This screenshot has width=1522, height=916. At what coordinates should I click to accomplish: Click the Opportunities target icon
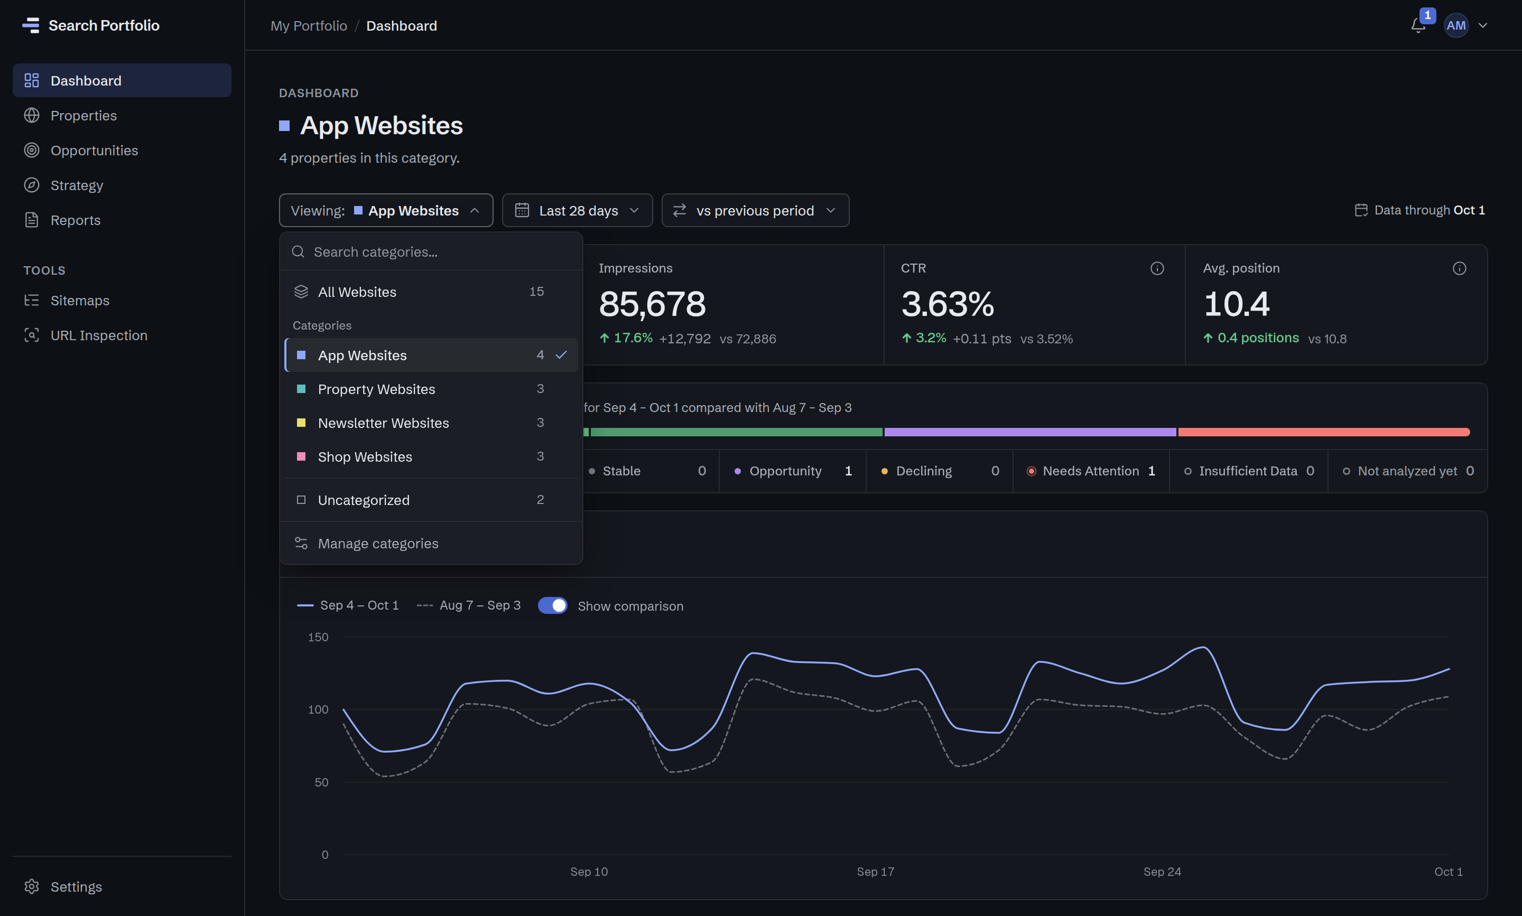[32, 150]
